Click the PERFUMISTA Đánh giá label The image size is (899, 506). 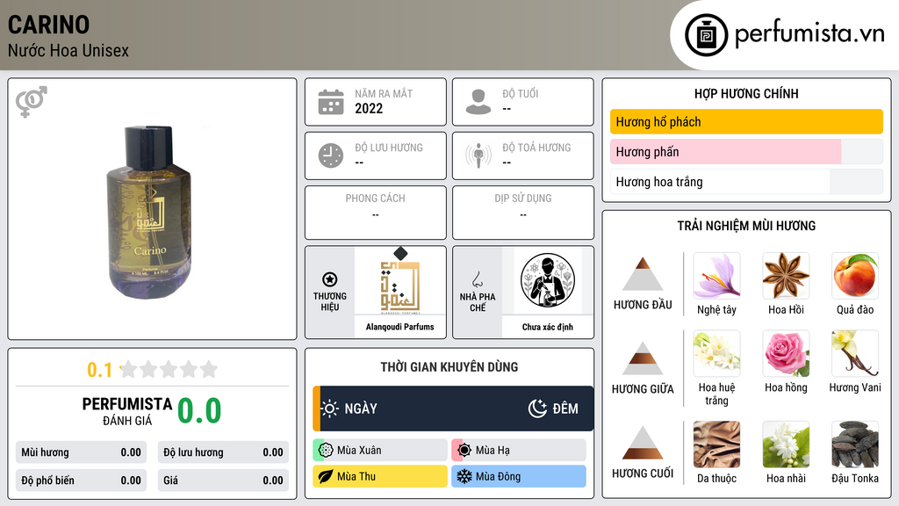(127, 411)
